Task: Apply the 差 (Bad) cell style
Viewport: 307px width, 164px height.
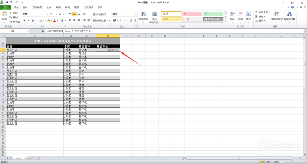Action: (192, 14)
